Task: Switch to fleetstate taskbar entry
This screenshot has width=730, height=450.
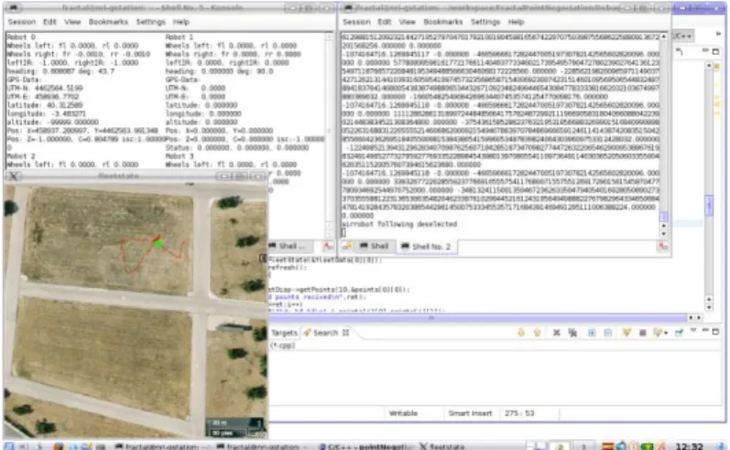Action: pos(442,446)
